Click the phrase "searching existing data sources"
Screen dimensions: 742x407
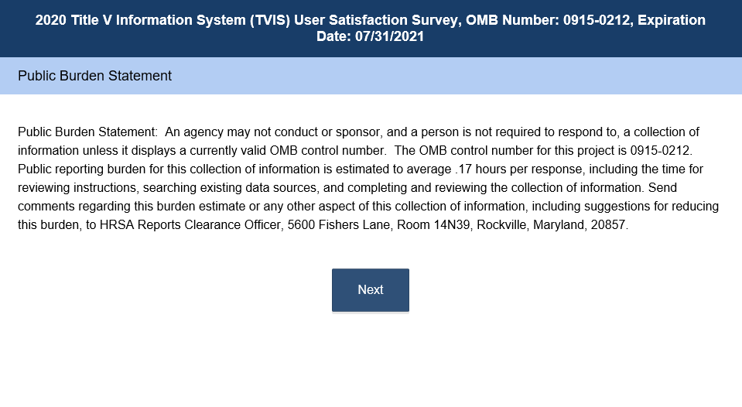pos(215,187)
